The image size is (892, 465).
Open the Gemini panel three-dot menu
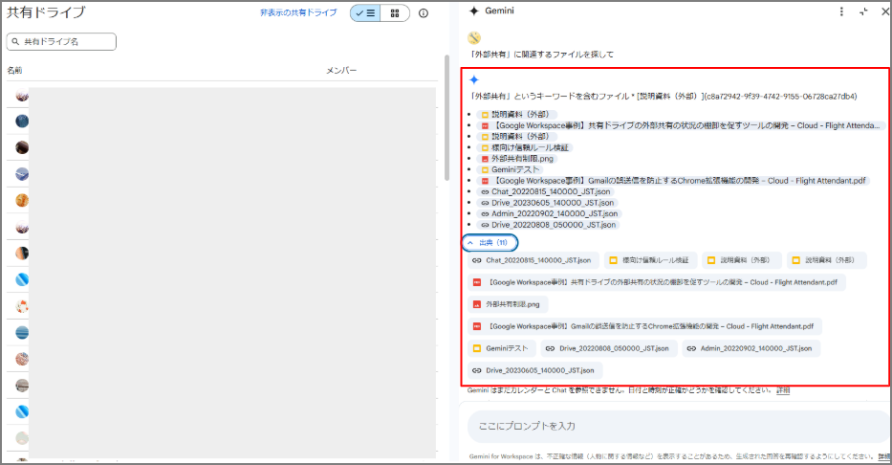(841, 11)
